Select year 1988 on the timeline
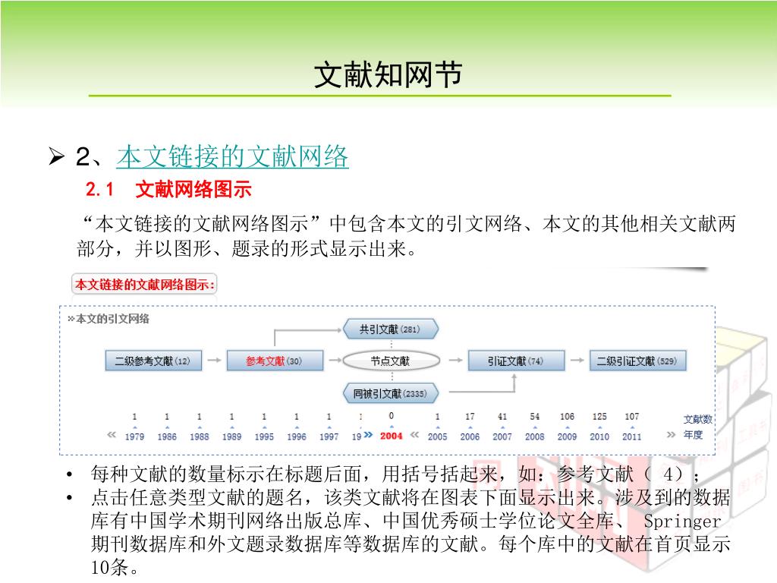Image resolution: width=777 pixels, height=583 pixels. coord(200,436)
